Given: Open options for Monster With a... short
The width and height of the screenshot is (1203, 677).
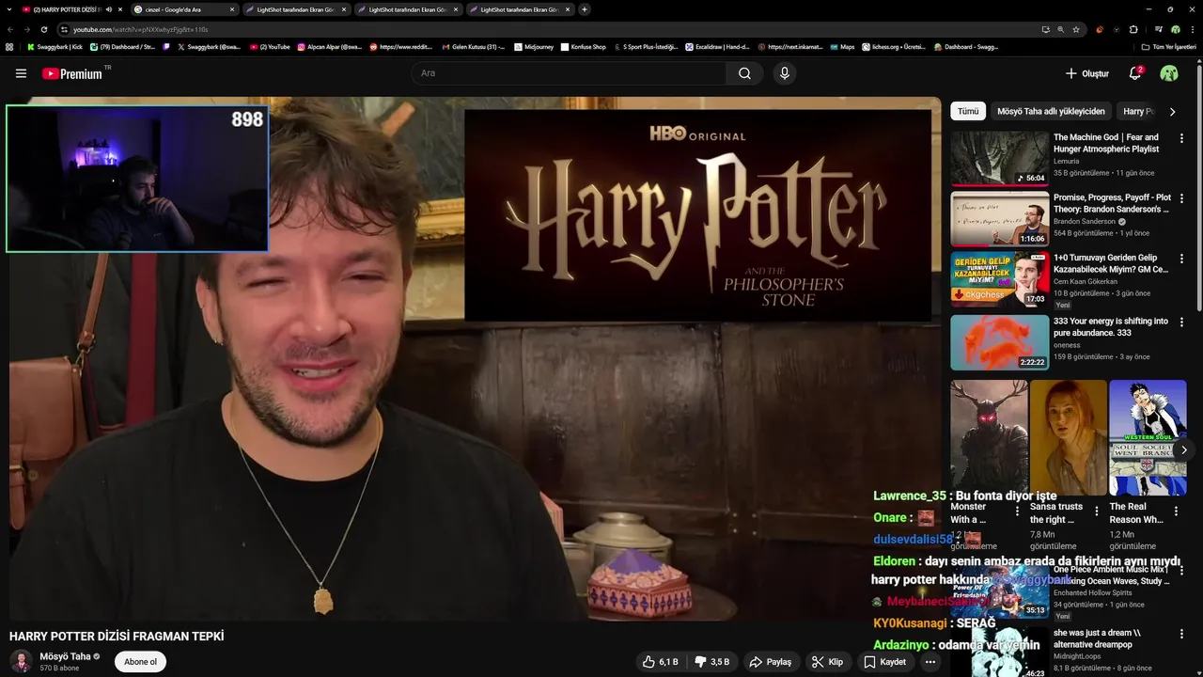Looking at the screenshot, I should coord(1017,512).
